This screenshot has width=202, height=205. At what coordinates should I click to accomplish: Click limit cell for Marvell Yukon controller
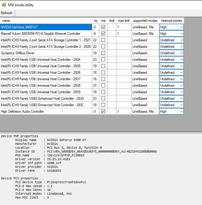[x=112, y=34]
